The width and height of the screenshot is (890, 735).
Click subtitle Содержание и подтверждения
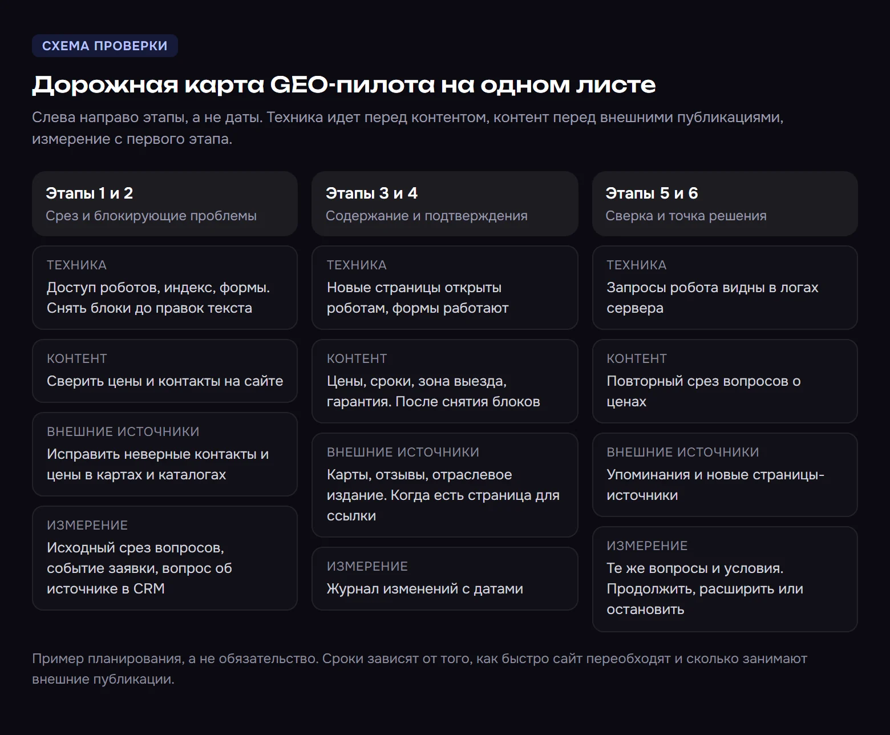click(427, 216)
